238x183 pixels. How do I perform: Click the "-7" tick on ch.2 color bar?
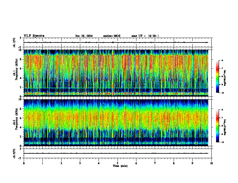point(222,118)
